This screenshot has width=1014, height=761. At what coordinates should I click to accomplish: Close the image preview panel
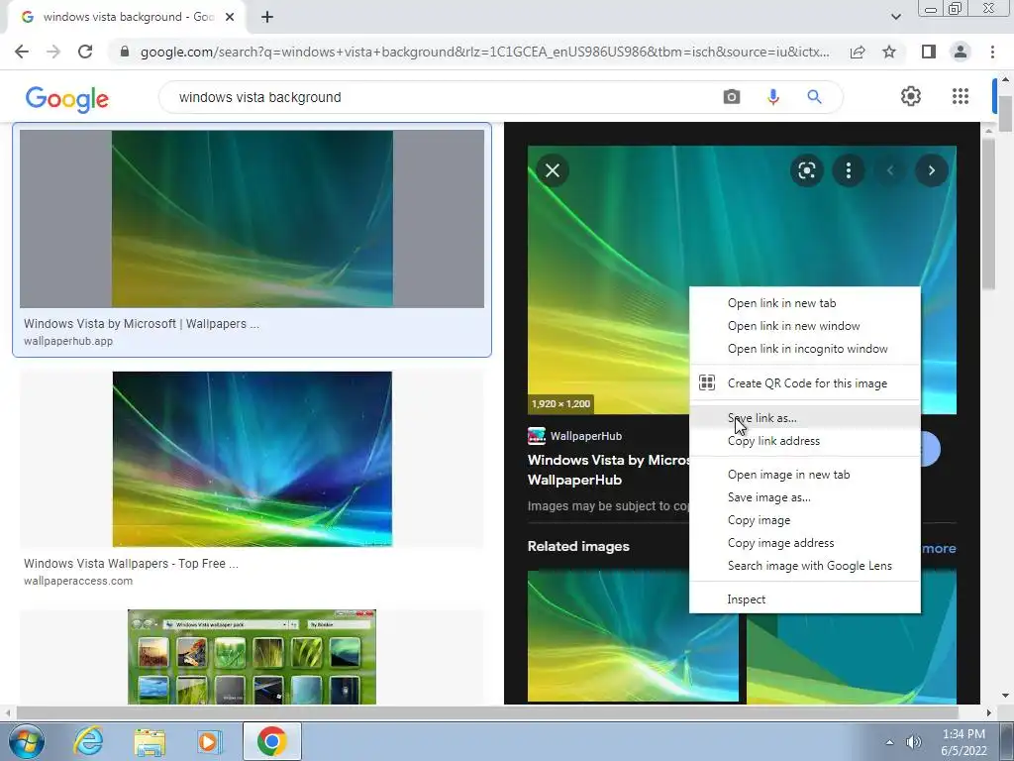(553, 170)
